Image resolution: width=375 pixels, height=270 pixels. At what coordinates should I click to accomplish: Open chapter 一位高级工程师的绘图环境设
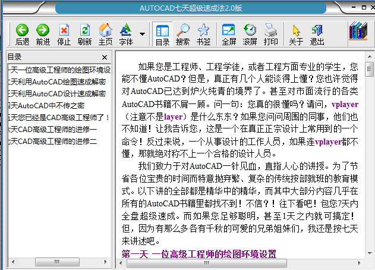(x=59, y=70)
